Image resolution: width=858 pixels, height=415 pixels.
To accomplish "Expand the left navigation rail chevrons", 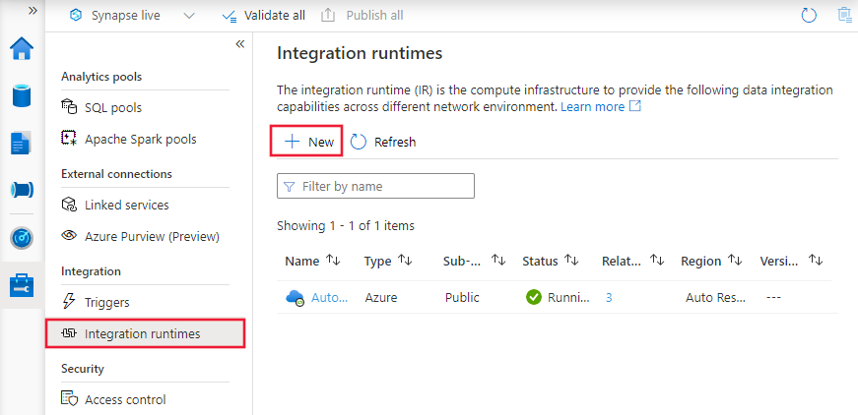I will coord(33,9).
